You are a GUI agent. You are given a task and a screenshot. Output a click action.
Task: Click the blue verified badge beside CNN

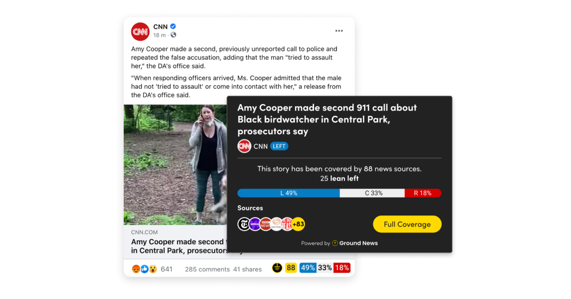pyautogui.click(x=173, y=27)
